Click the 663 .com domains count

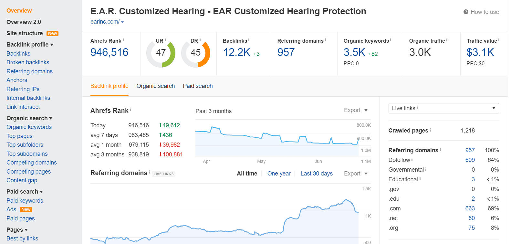tap(470, 208)
